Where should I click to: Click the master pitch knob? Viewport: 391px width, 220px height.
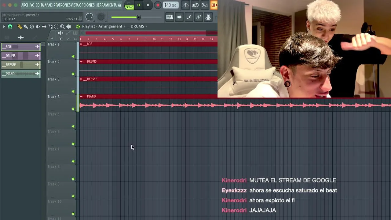[101, 17]
